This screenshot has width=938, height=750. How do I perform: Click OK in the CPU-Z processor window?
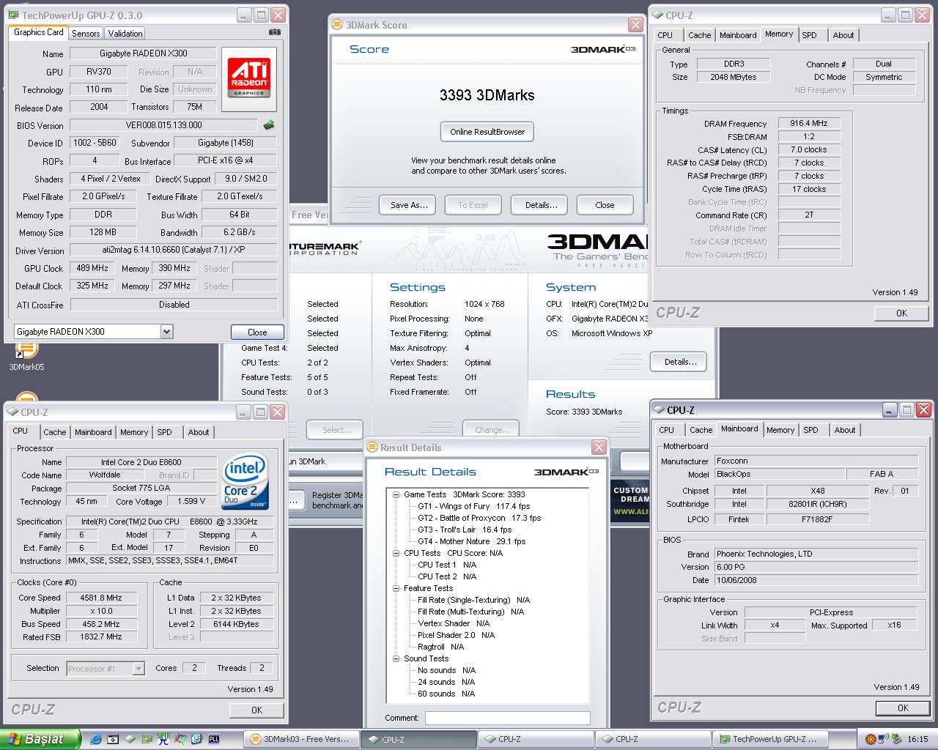click(x=256, y=710)
